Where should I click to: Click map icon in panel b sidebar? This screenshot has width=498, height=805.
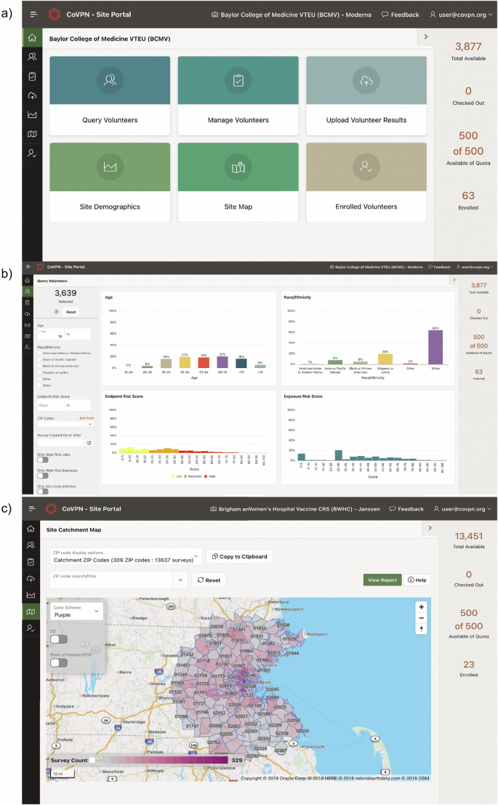27,336
